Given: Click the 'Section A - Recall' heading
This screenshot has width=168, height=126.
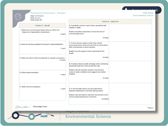Looking at the screenshot, I should click(43, 26).
